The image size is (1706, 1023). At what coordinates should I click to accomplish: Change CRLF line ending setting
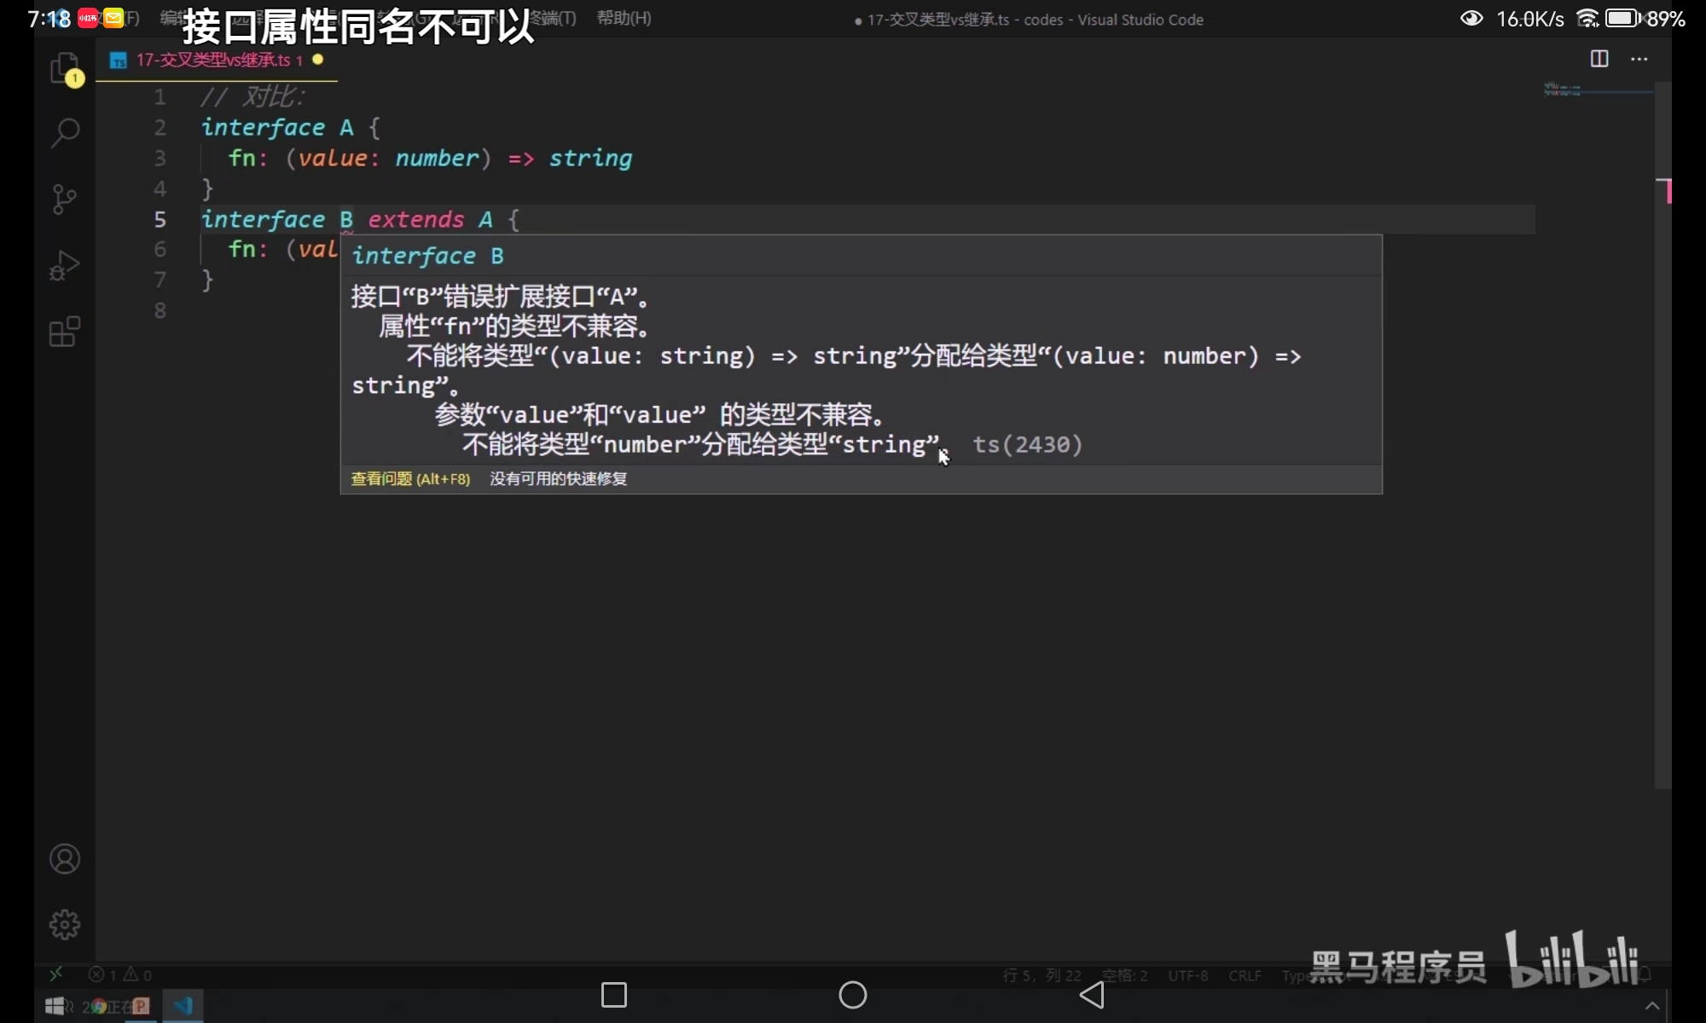(1245, 975)
